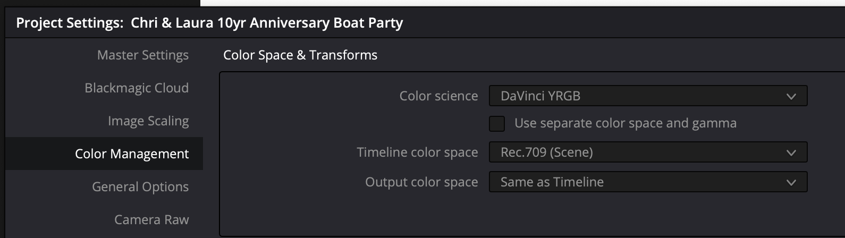Click the 'Use separate color space and gamma' label

626,123
